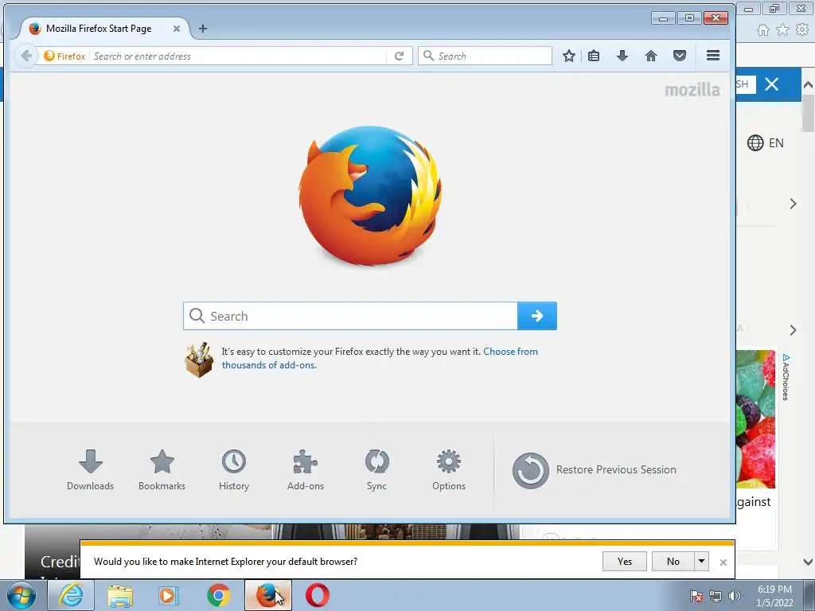Open Options from start page shortcuts
The height and width of the screenshot is (611, 815).
449,469
